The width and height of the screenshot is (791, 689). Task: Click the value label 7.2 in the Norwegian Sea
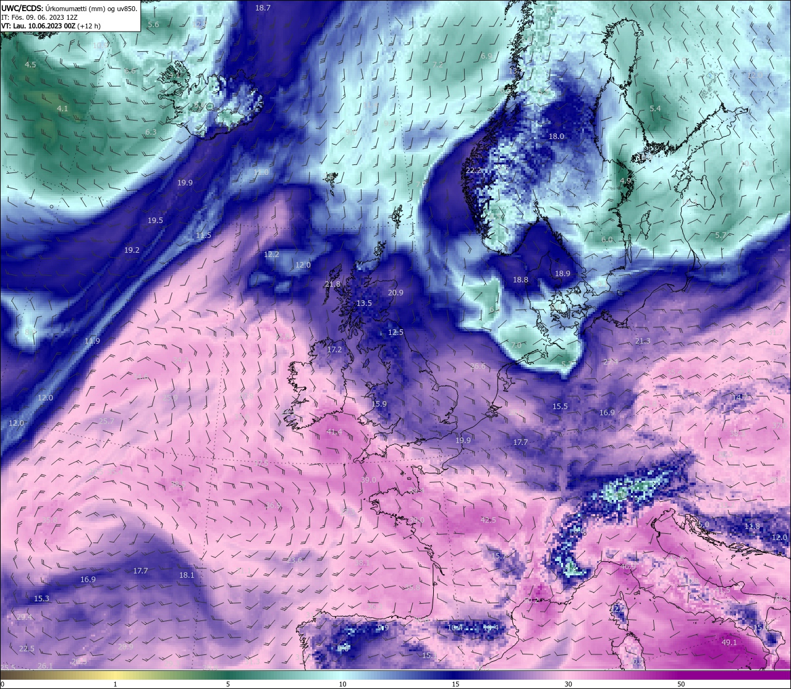[x=438, y=65]
